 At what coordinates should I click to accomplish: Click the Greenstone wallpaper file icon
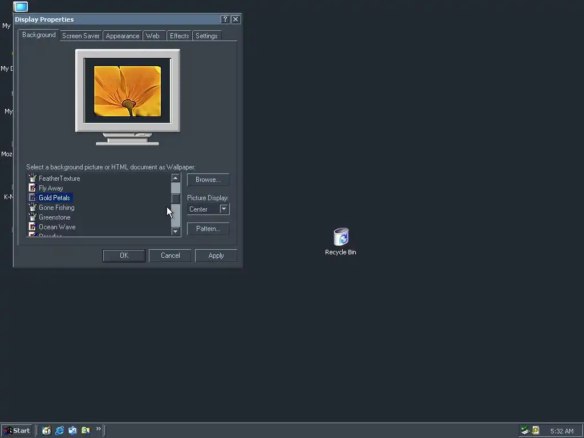(33, 217)
